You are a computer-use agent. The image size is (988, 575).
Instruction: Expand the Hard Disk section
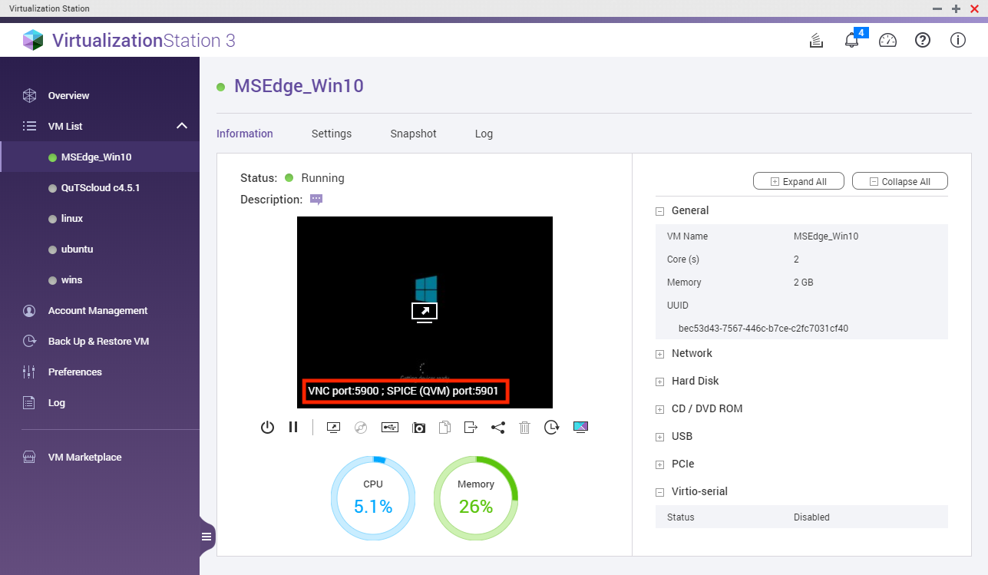pos(659,382)
